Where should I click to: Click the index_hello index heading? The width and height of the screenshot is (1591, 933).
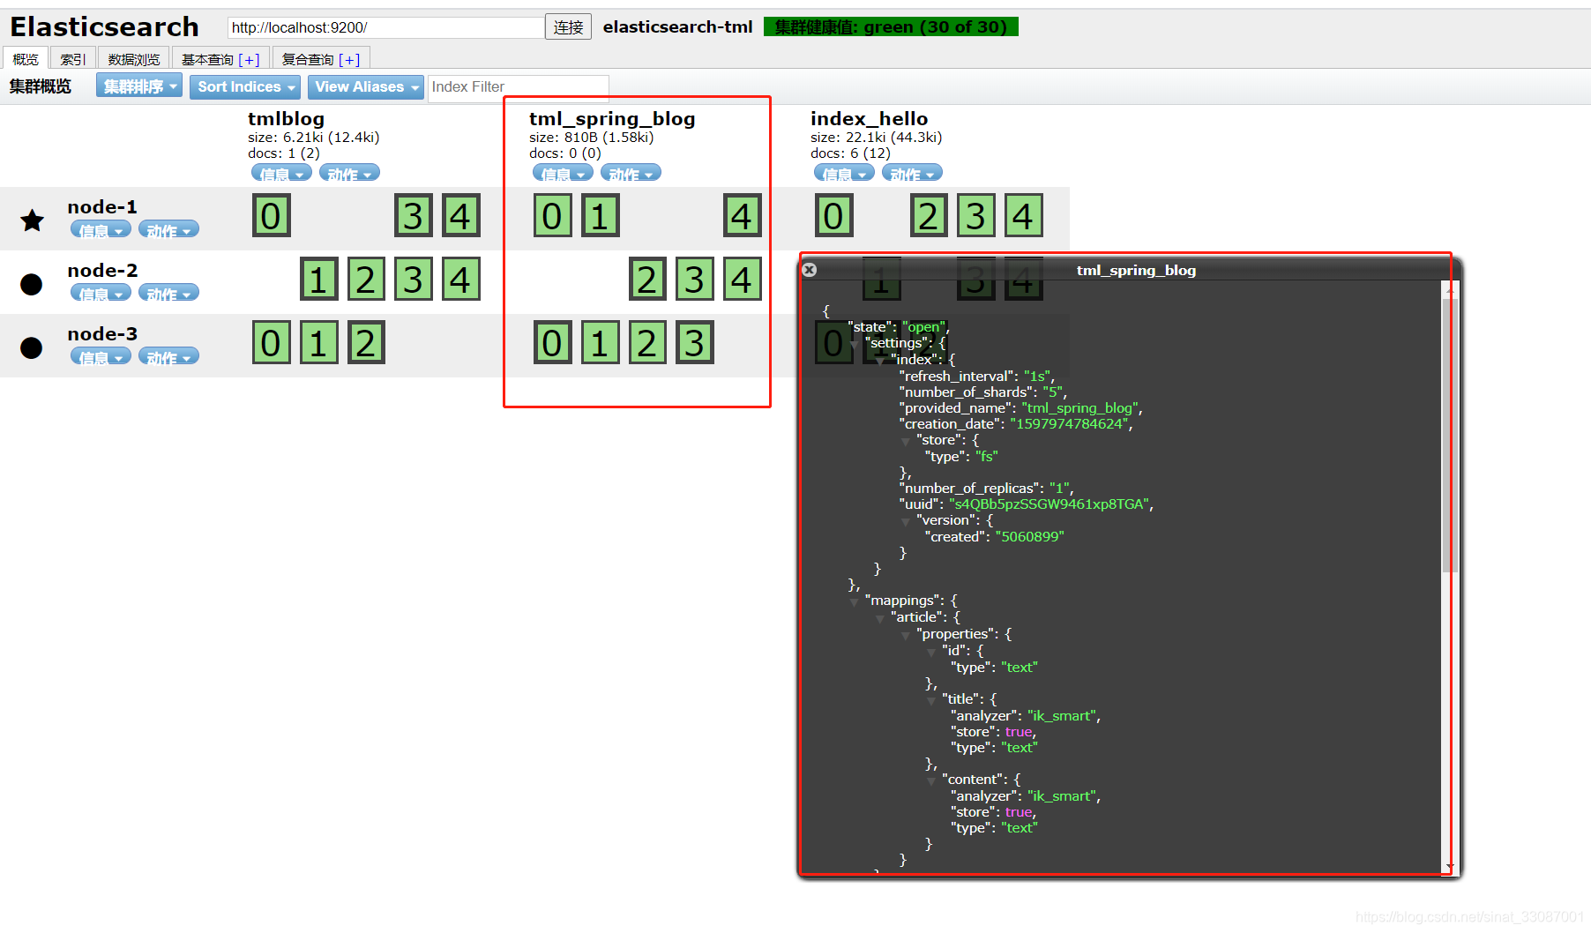click(x=869, y=118)
